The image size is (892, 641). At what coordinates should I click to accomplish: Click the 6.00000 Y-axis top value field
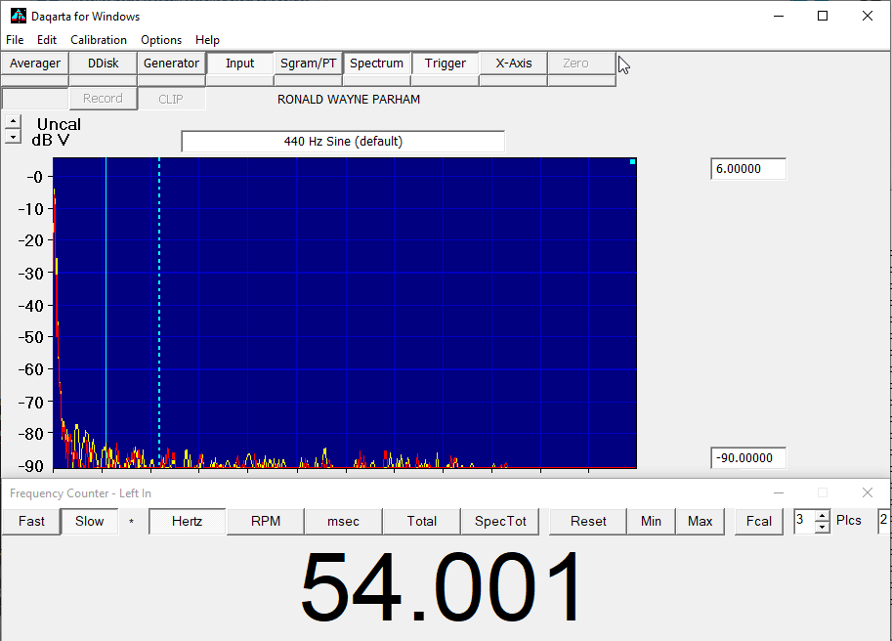point(747,169)
